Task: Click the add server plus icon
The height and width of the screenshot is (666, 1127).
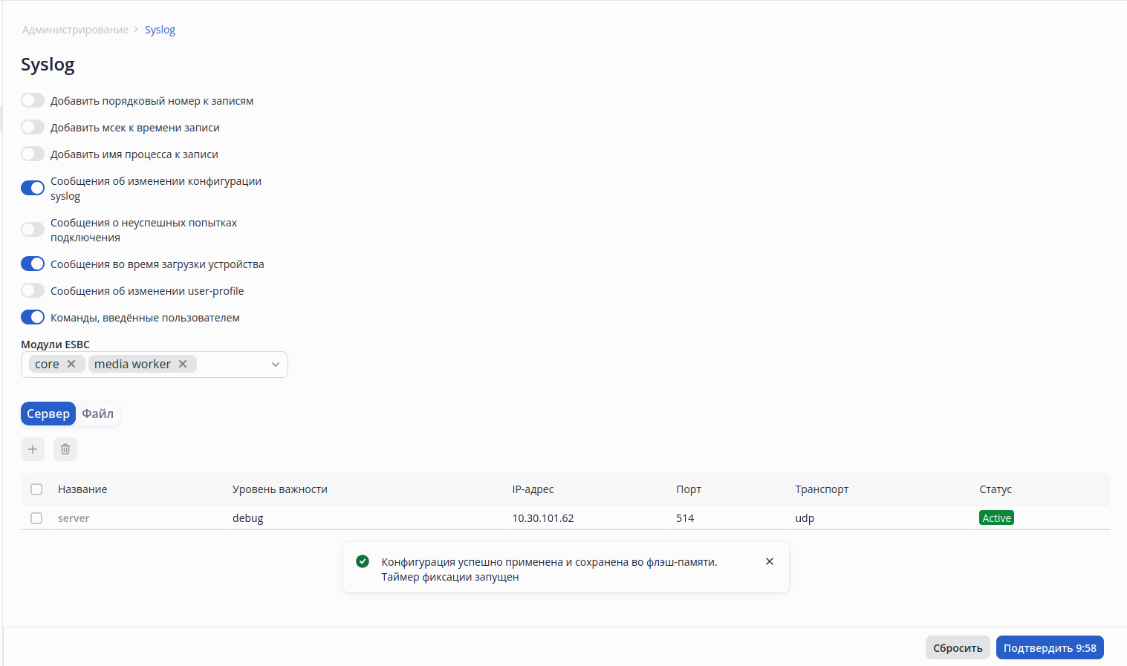Action: (x=33, y=449)
